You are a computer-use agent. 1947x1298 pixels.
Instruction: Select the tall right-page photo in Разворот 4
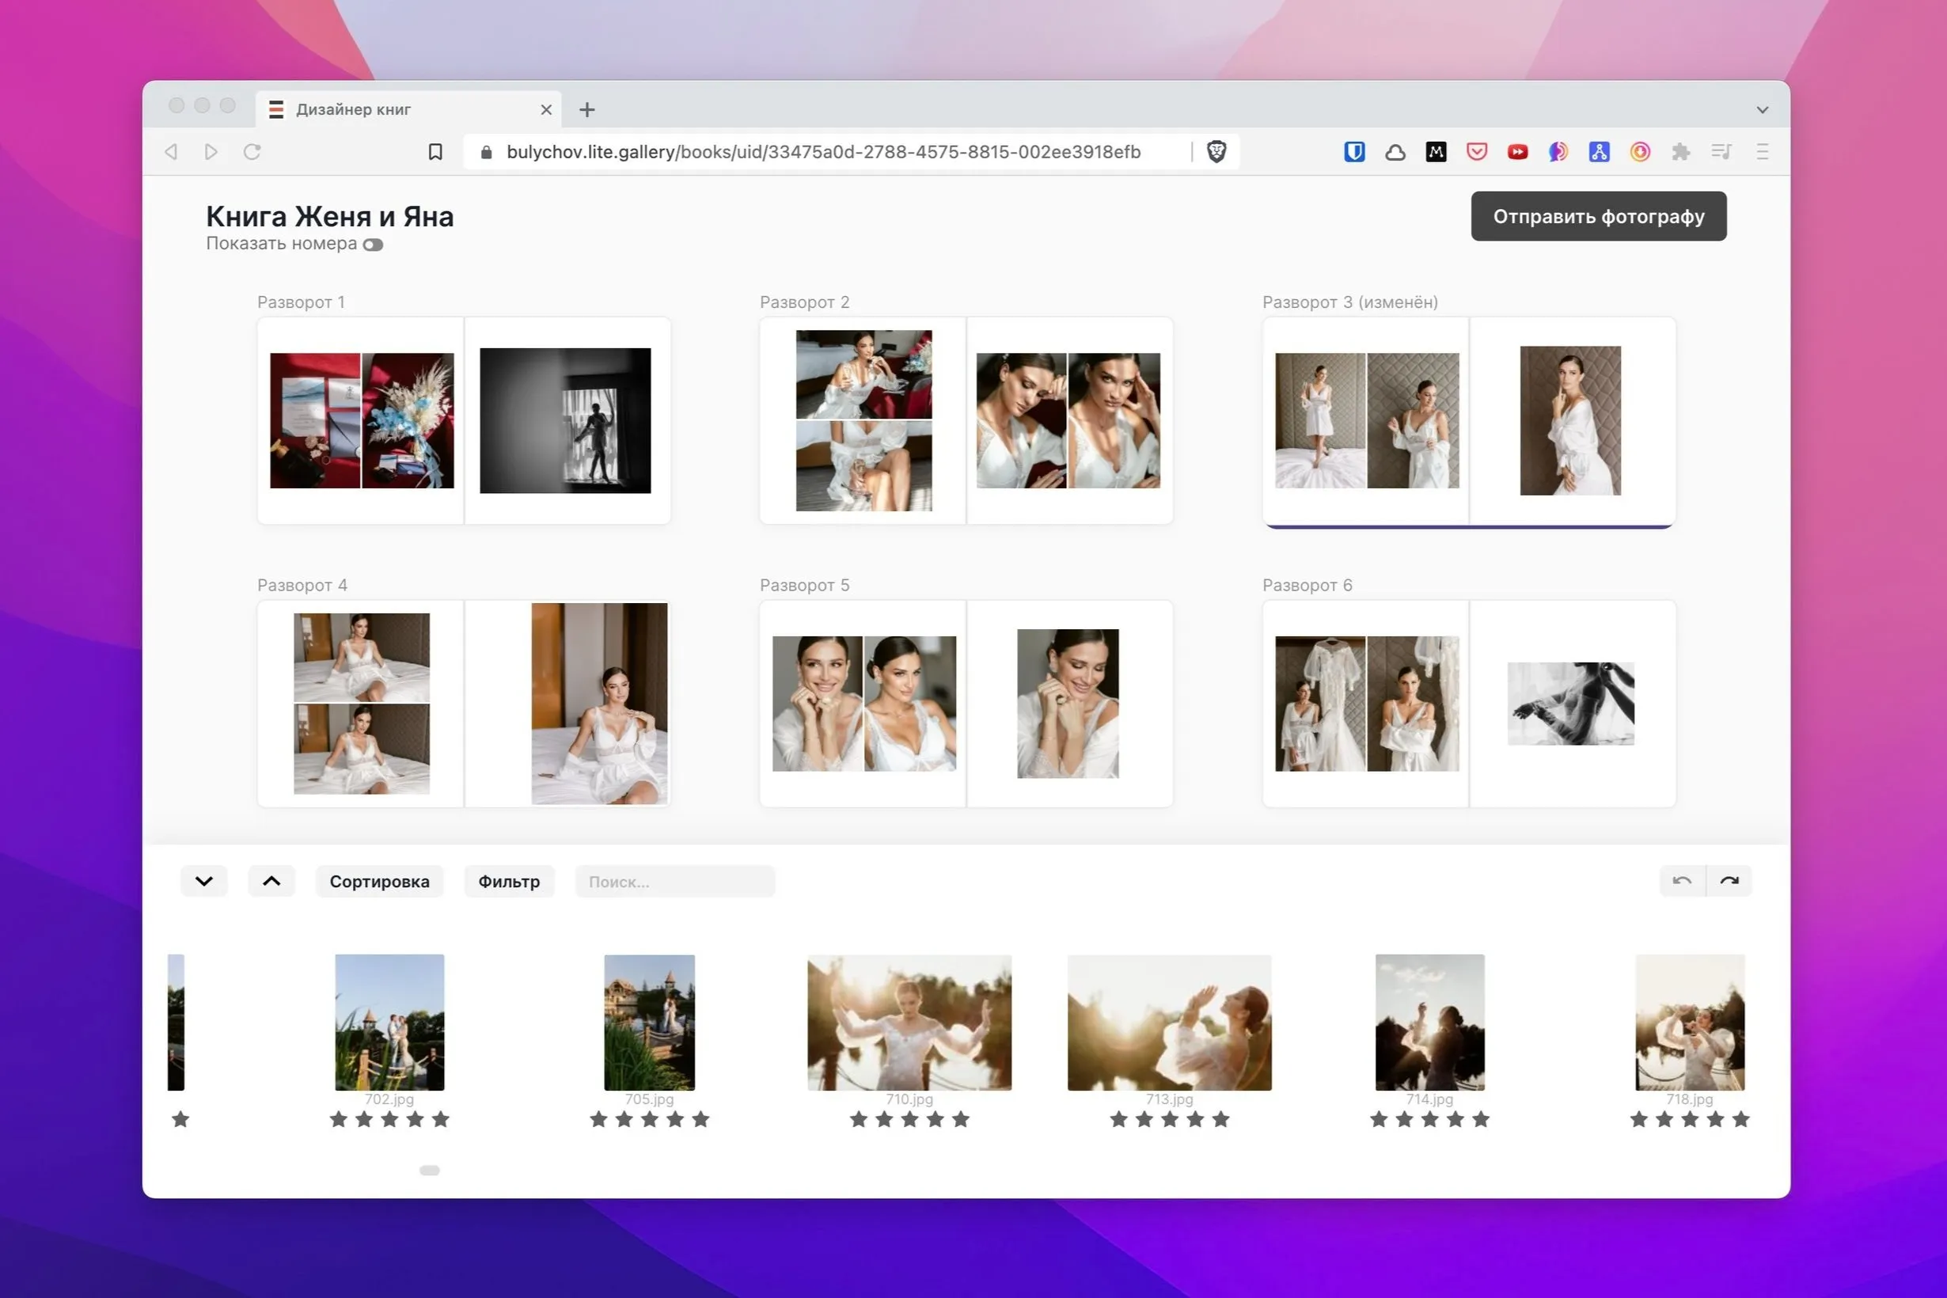point(599,704)
